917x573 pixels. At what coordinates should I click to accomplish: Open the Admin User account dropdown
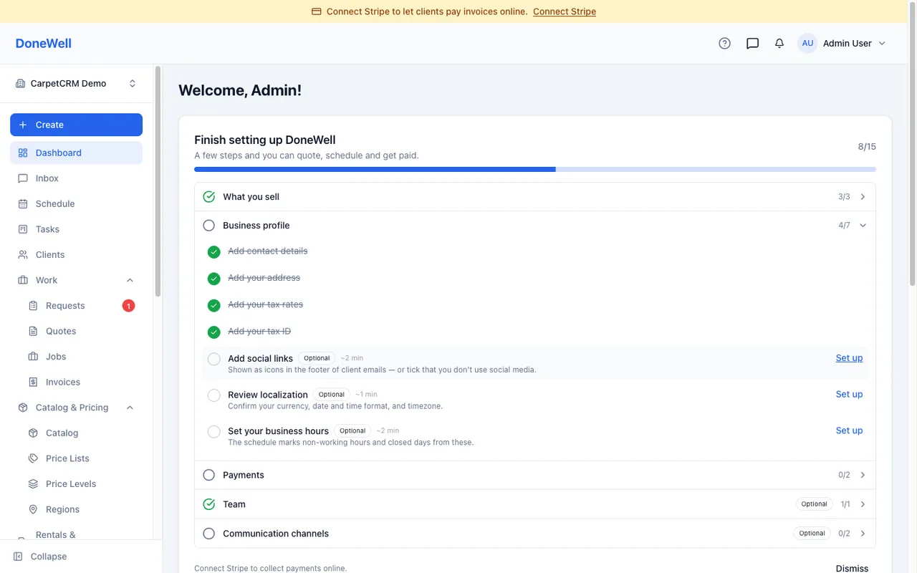pyautogui.click(x=842, y=43)
